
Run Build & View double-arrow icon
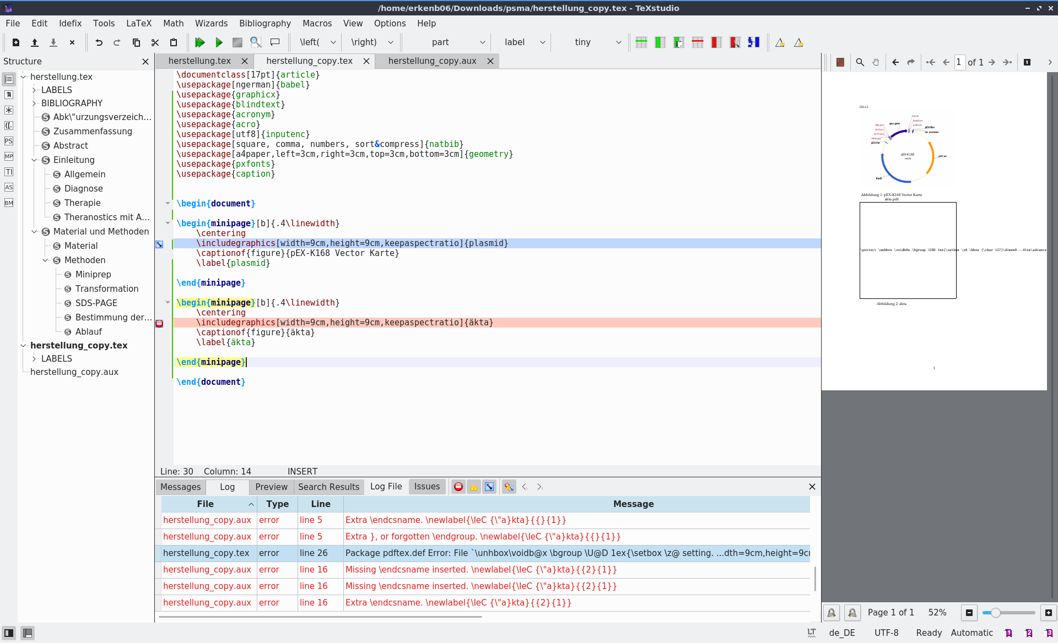click(200, 42)
